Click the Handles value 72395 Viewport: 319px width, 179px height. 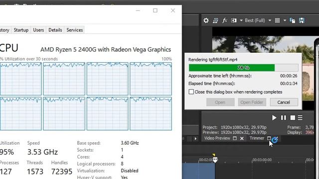[x=62, y=172]
